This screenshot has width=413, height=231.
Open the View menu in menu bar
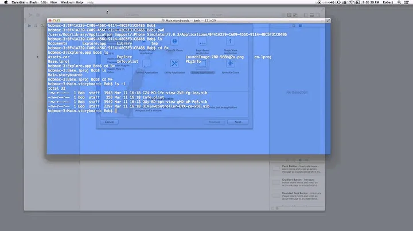pyautogui.click(x=53, y=2)
